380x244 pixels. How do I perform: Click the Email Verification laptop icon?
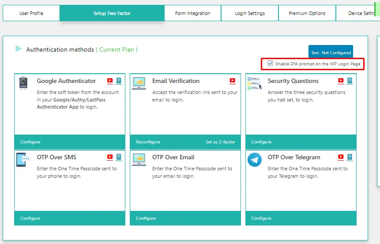(x=139, y=83)
